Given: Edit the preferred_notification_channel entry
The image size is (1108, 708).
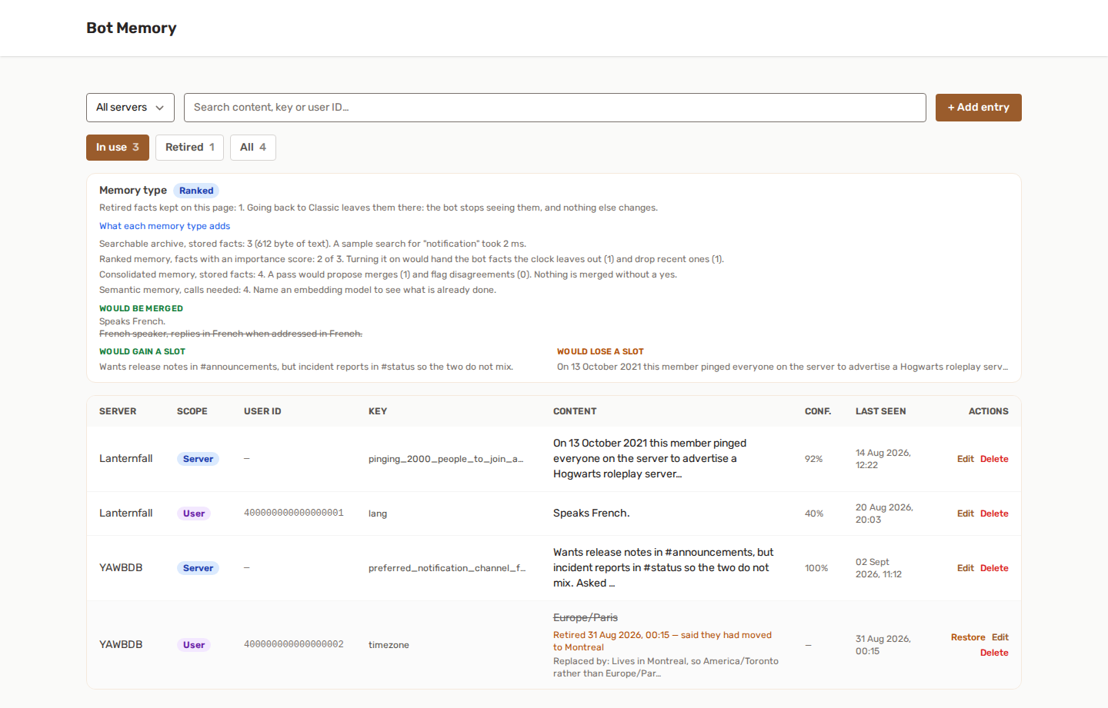Looking at the screenshot, I should tap(965, 568).
